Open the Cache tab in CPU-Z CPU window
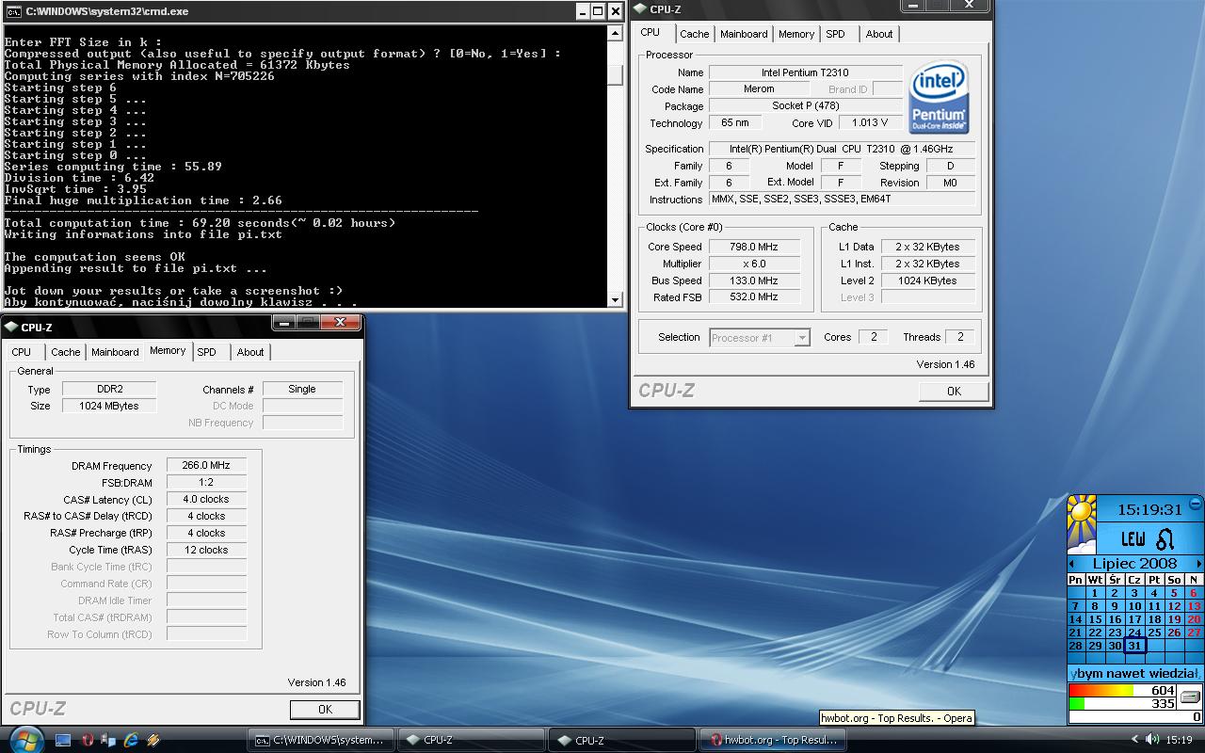 pyautogui.click(x=695, y=34)
